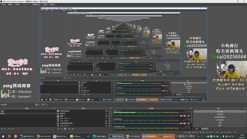Click the 开始录制 button
The image size is (247, 139).
(x=220, y=114)
